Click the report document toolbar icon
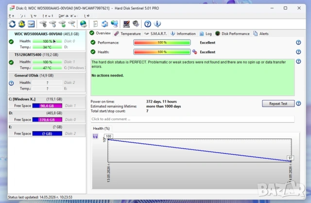The image size is (311, 203). pos(95,24)
